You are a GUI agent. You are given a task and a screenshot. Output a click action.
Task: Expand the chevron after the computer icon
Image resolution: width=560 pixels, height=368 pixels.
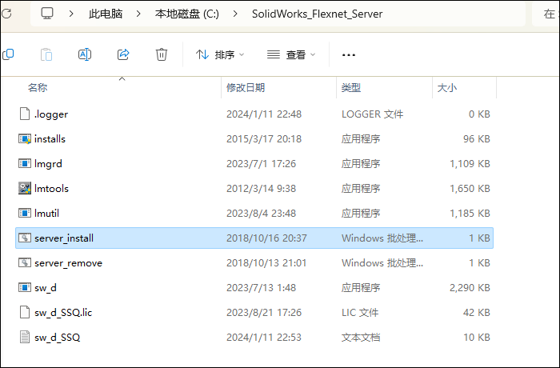click(71, 14)
